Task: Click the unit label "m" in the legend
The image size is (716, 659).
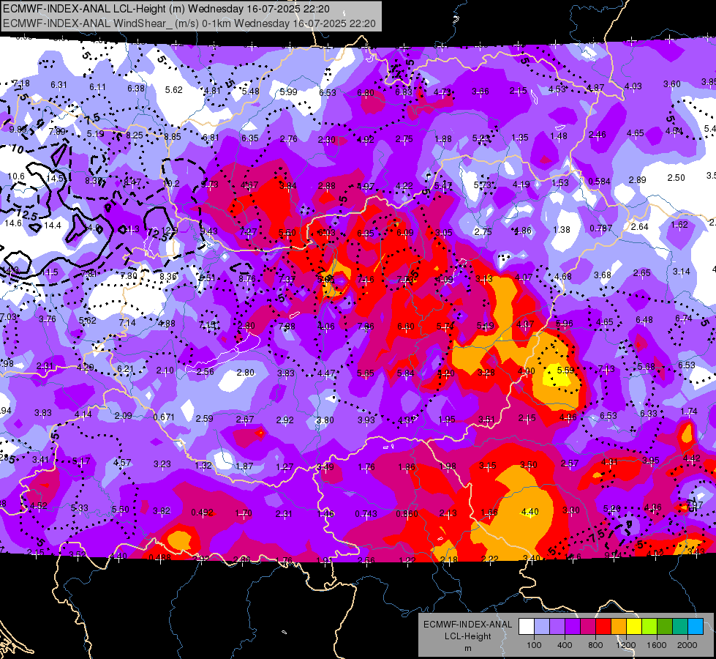Action: coord(468,649)
